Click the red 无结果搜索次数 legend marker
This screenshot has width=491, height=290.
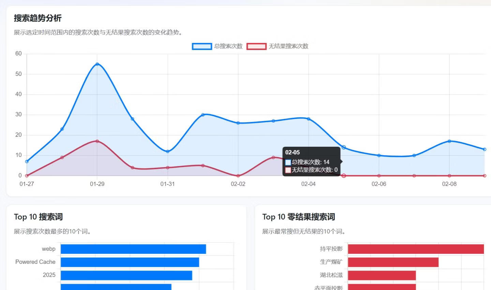(x=256, y=46)
